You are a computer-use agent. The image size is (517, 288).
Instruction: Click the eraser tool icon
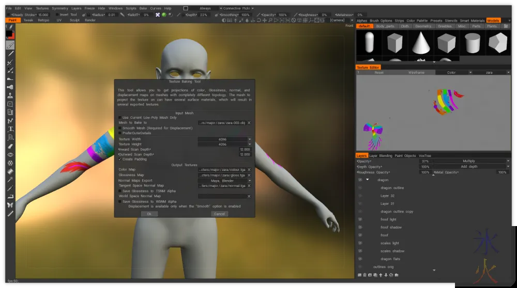pos(10,146)
